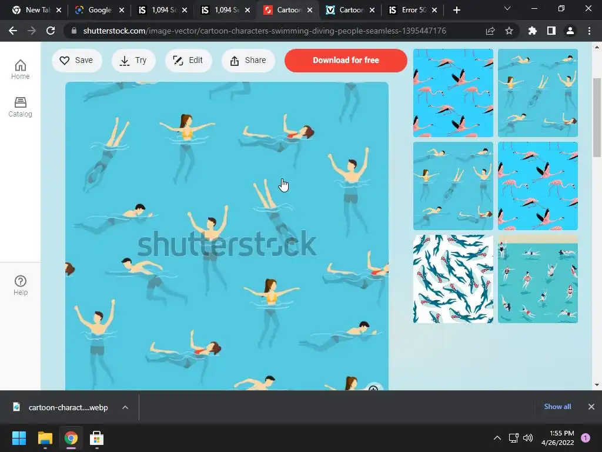
Task: Click the share page icon in address bar
Action: pos(490,31)
